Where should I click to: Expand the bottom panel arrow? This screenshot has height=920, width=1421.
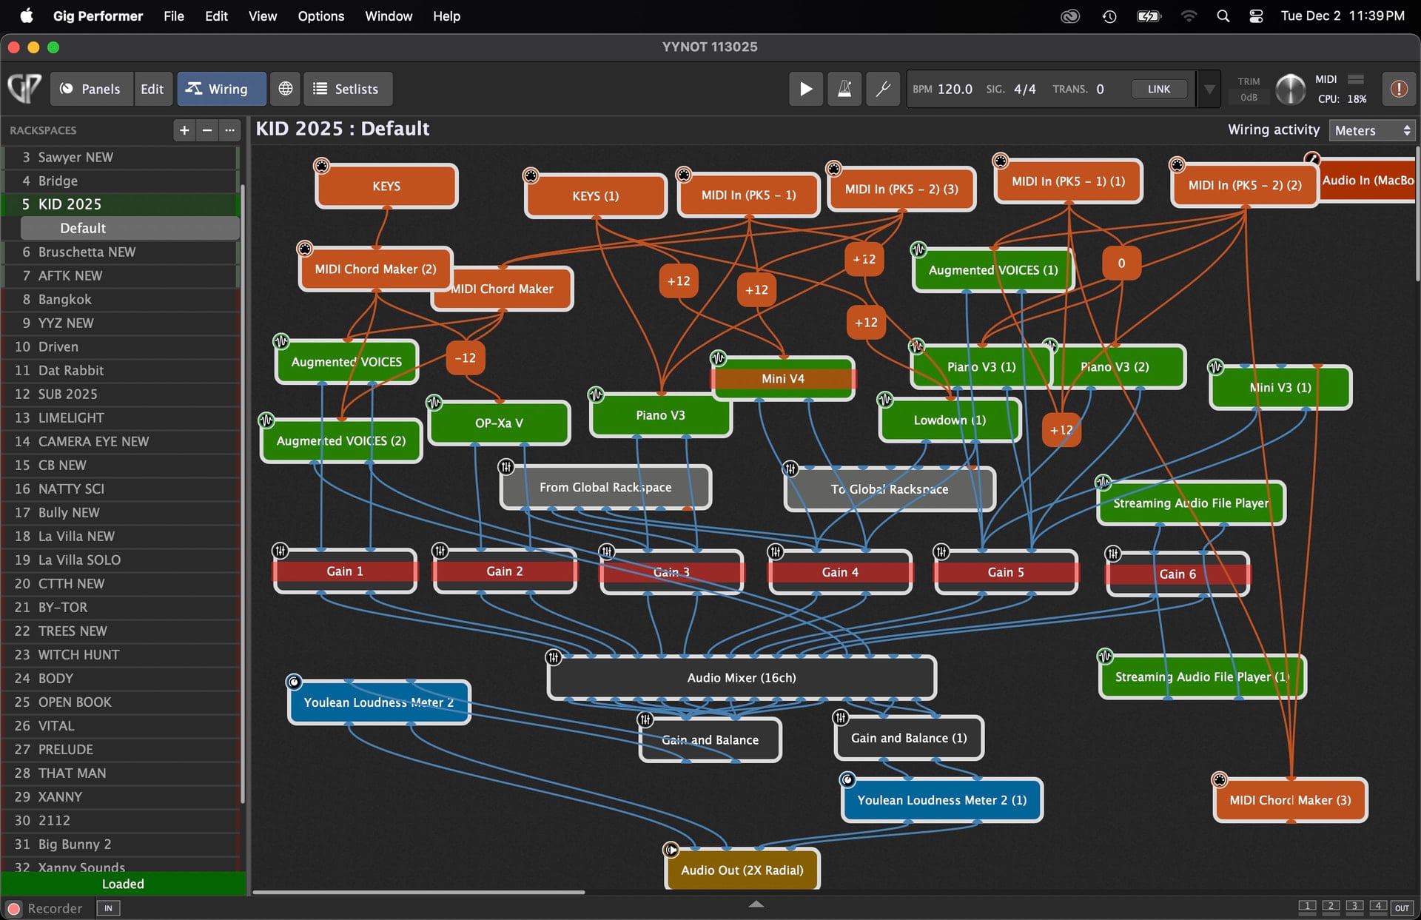pyautogui.click(x=756, y=904)
